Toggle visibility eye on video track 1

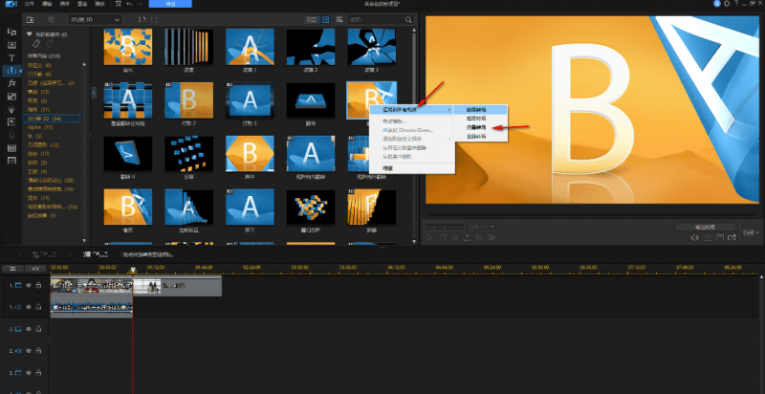(29, 286)
